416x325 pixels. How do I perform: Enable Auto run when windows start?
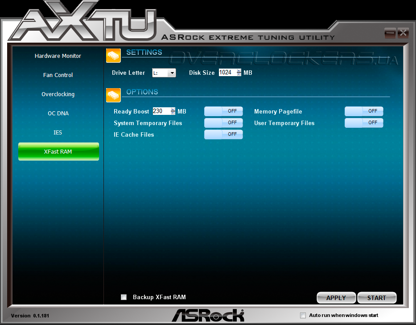click(303, 316)
